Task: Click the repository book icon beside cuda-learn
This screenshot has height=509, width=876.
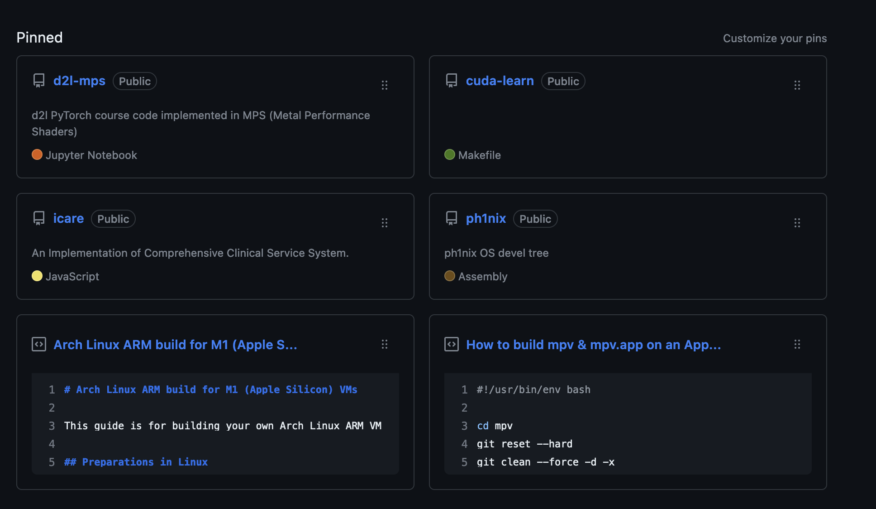Action: (451, 82)
